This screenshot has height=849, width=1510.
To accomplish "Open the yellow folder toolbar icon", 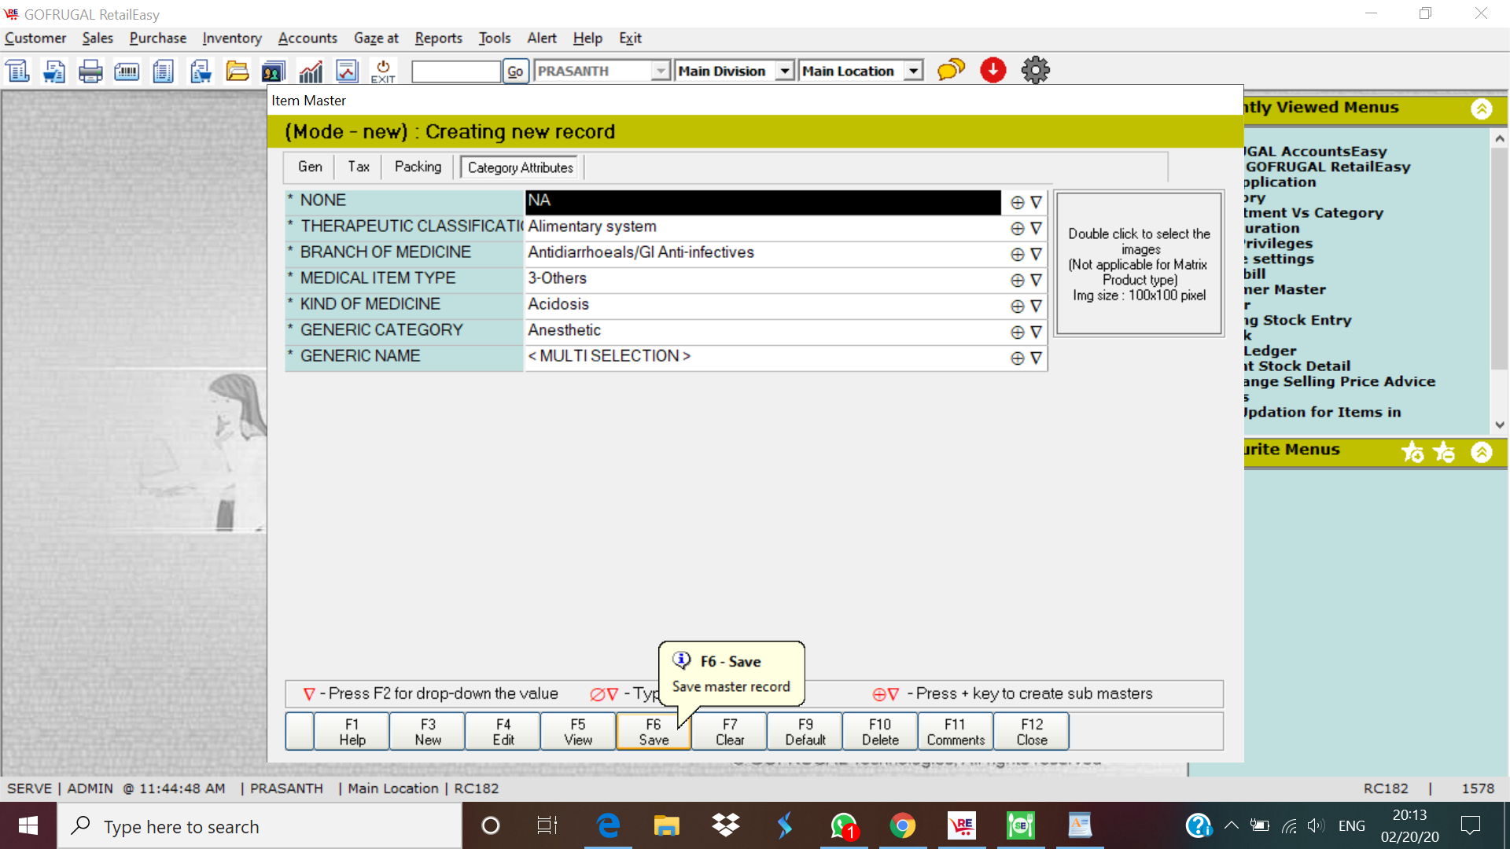I will [x=237, y=72].
